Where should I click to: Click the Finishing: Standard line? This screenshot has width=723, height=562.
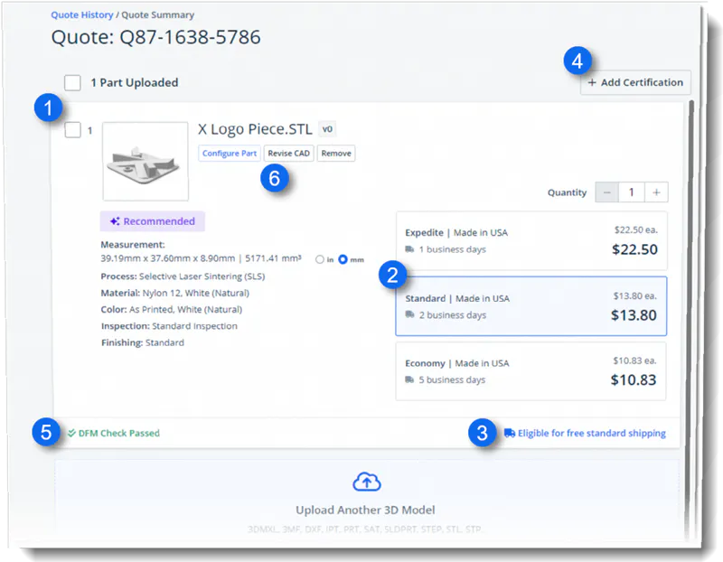point(143,342)
